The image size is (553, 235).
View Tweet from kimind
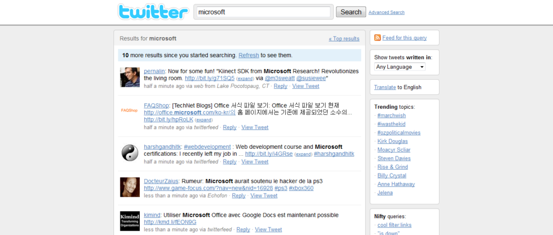[x=269, y=230]
